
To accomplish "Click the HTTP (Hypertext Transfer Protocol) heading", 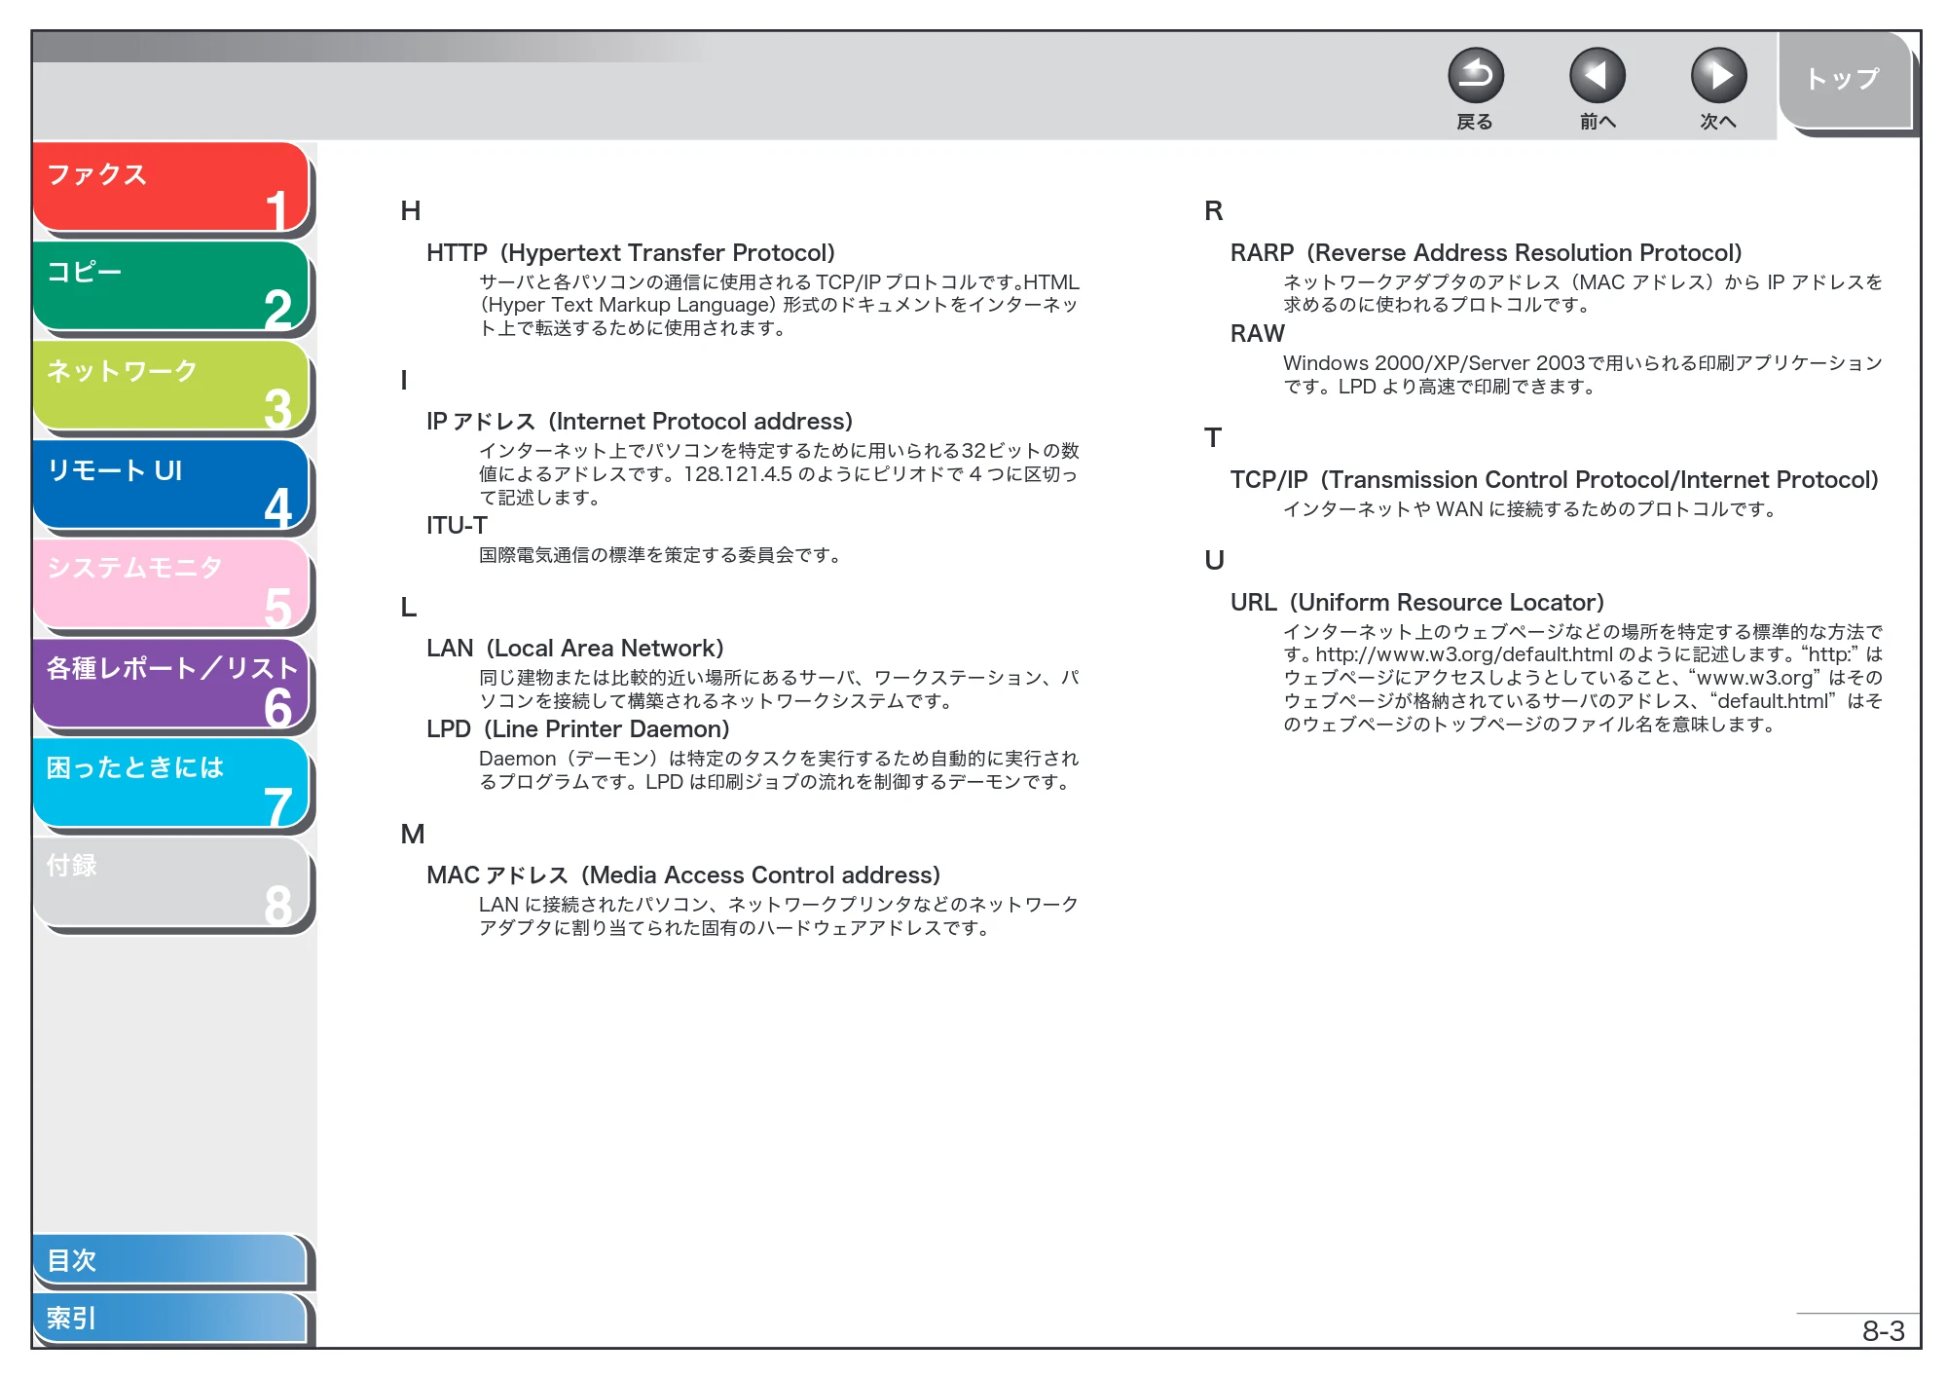I will (631, 252).
